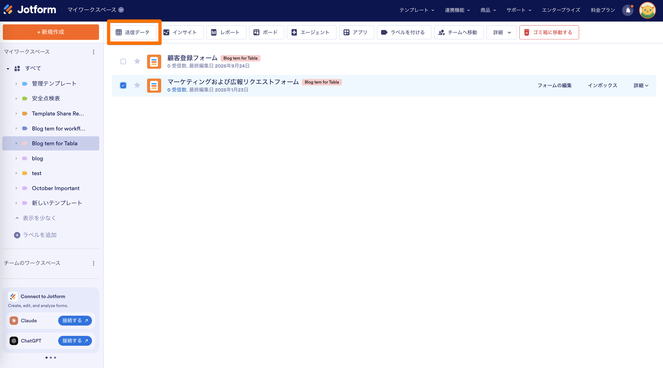Image resolution: width=663 pixels, height=368 pixels.
Task: Click + 新規作成 button
Action: 51,32
